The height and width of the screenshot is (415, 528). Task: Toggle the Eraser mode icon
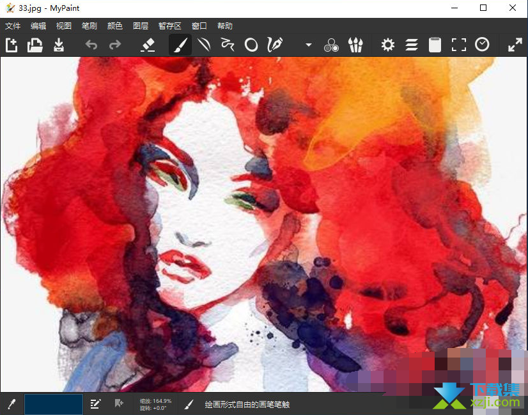point(148,45)
